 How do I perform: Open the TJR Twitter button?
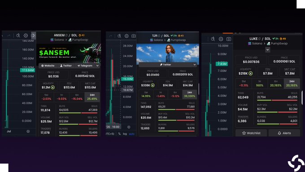pyautogui.click(x=166, y=65)
